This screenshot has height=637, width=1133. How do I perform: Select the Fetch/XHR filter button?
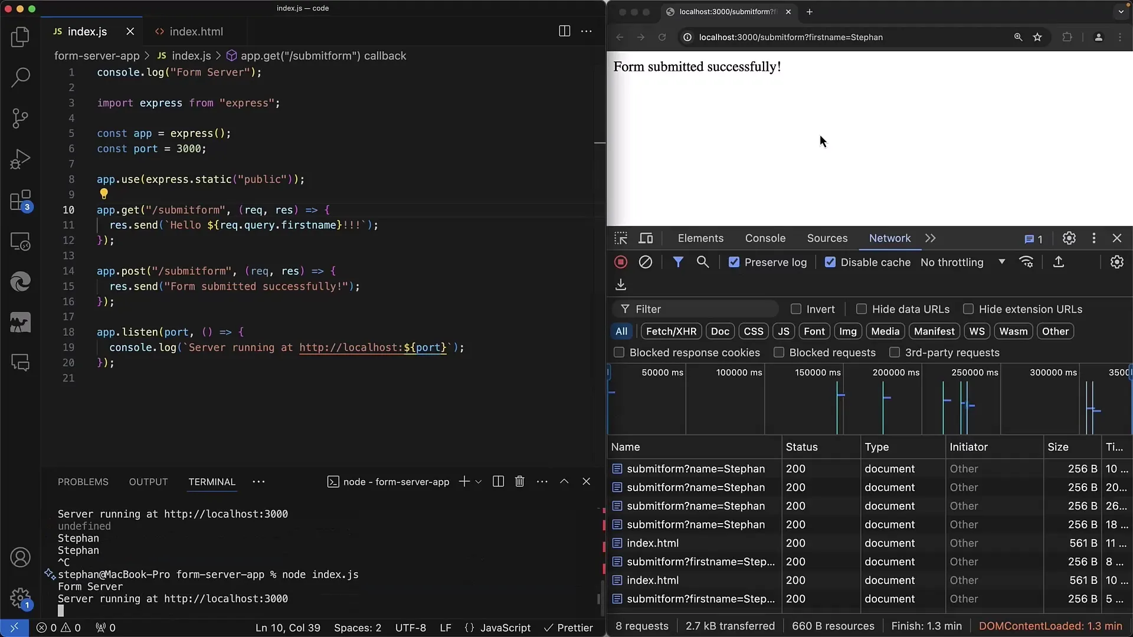(x=672, y=331)
